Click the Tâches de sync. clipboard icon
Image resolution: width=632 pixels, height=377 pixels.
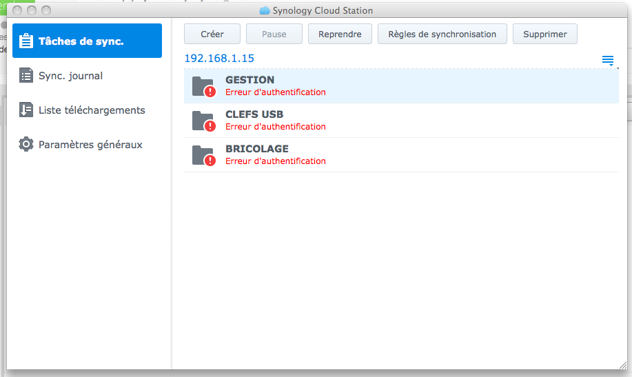point(26,41)
